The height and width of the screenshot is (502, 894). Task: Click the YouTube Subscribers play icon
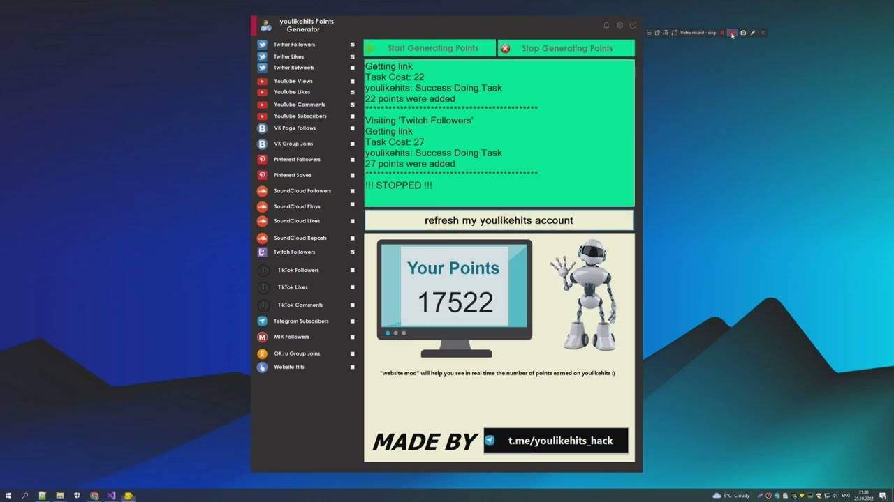click(262, 116)
